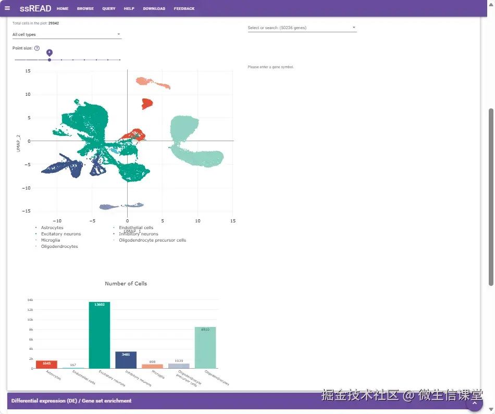Expand the Differential expression (DE) / Gene set enrichment panel

click(243, 401)
